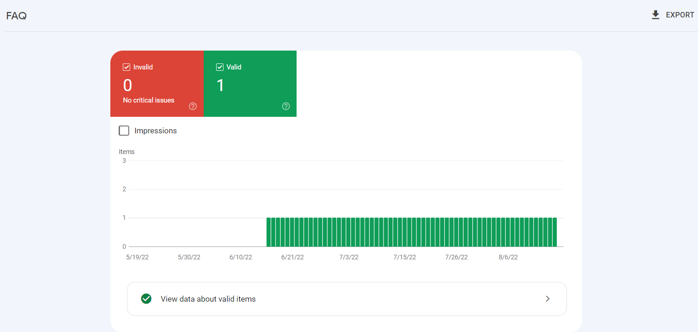Screen dimensions: 698x332
Task: Select the green Valid count 1
Action: (x=220, y=86)
